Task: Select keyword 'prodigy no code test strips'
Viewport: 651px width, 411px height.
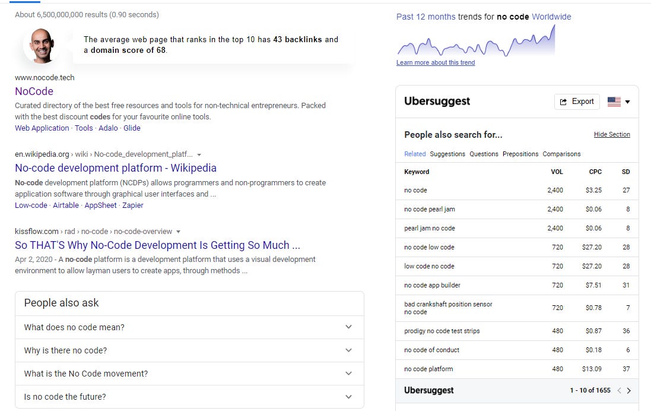Action: click(x=442, y=331)
